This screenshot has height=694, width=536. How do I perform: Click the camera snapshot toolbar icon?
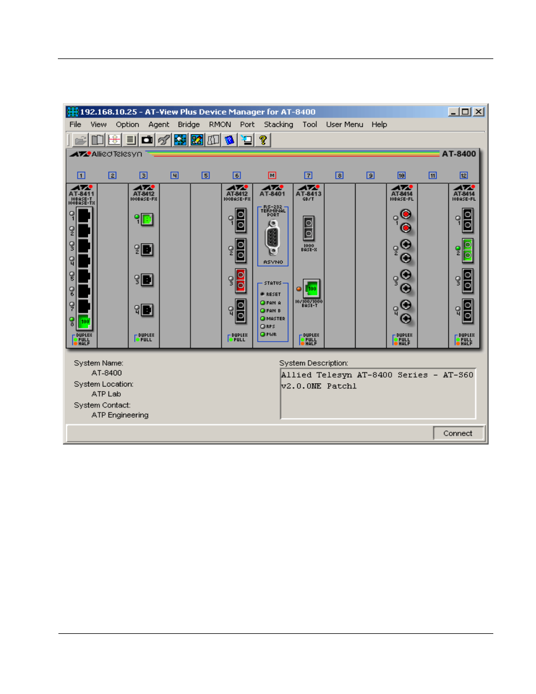tap(147, 140)
